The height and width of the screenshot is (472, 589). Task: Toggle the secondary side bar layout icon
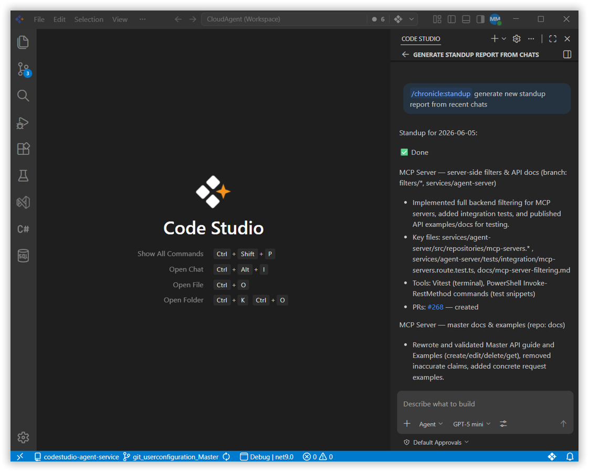[480, 19]
